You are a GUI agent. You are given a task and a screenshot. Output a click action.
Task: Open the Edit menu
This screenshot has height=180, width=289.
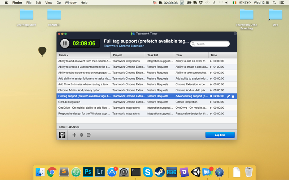tap(38, 3)
